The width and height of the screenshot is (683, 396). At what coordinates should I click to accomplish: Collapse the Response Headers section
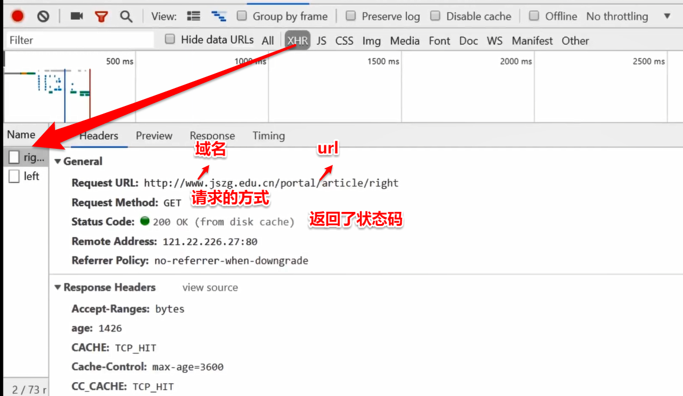tap(58, 287)
